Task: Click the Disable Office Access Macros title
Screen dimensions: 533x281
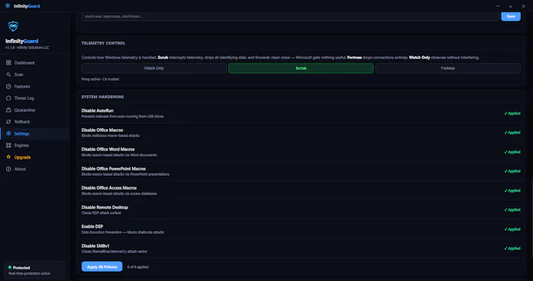Action: (109, 188)
